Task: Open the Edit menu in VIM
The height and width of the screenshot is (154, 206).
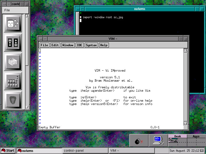Action: [55, 45]
